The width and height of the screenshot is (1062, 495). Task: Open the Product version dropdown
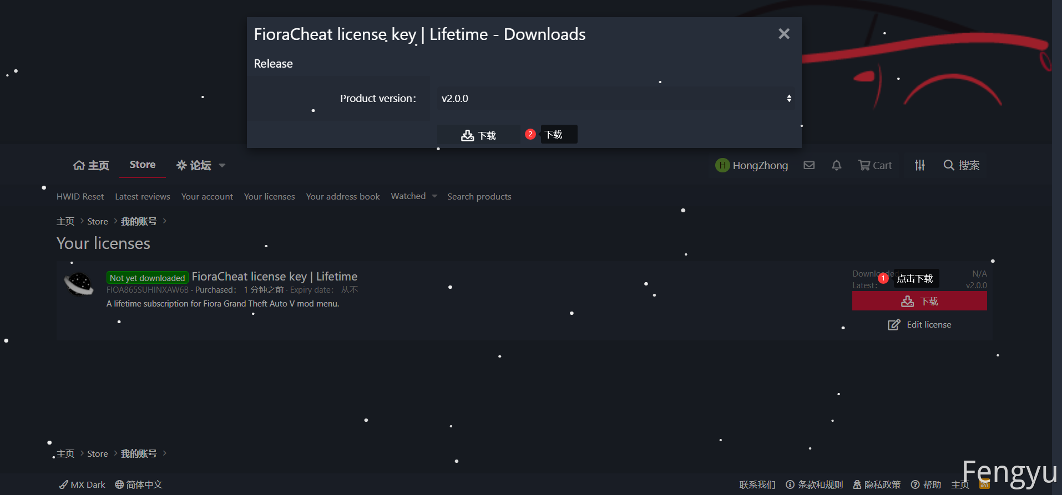[x=615, y=99]
